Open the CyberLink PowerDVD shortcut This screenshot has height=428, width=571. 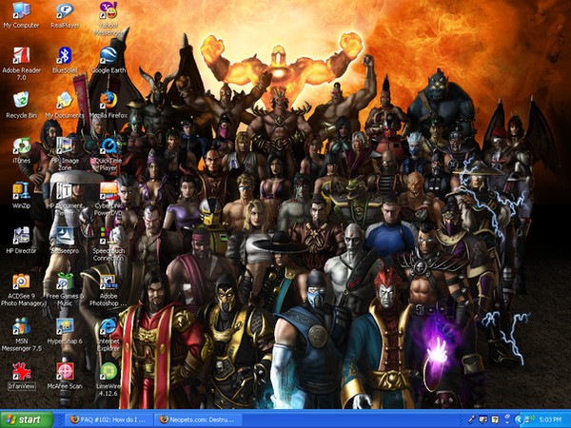pyautogui.click(x=108, y=199)
